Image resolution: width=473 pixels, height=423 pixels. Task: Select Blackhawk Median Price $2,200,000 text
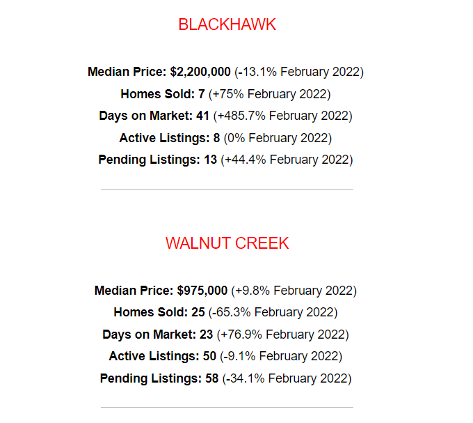(159, 72)
